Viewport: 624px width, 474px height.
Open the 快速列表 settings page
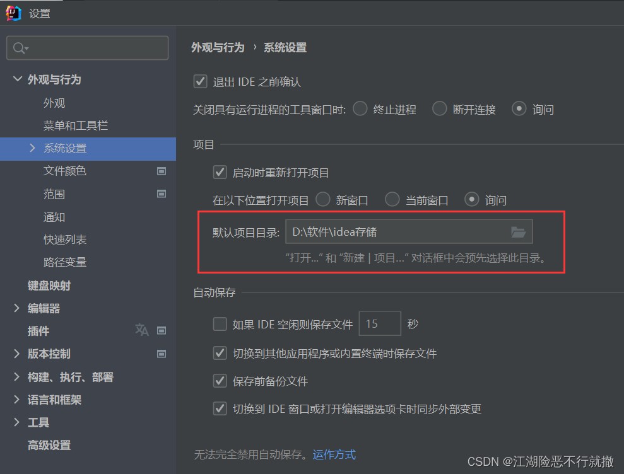point(65,240)
